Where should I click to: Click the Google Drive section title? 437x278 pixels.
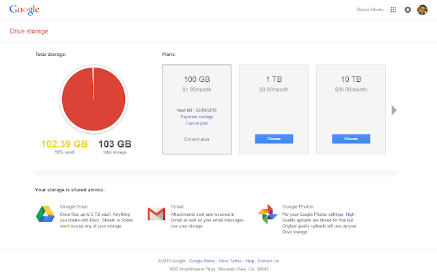74,206
